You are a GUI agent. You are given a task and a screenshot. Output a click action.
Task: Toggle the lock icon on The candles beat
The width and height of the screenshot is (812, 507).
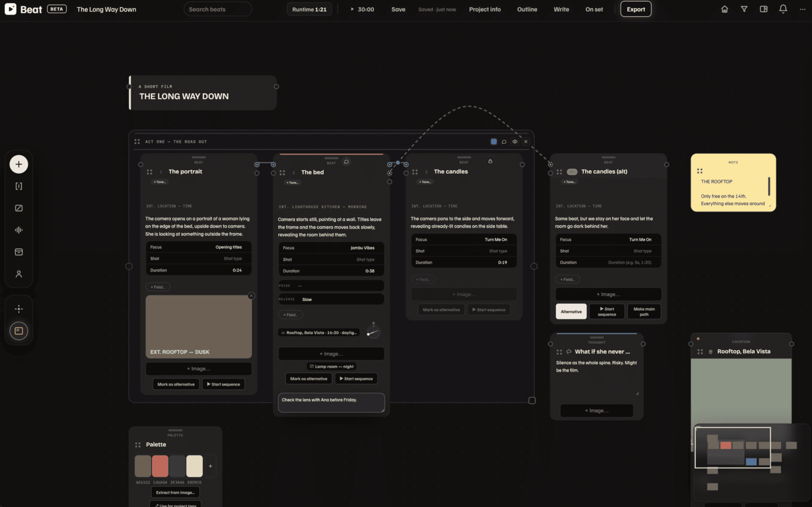490,161
